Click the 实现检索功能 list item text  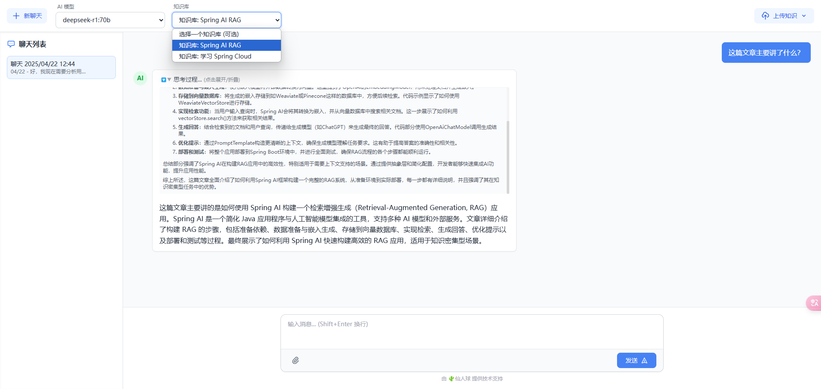pos(318,114)
